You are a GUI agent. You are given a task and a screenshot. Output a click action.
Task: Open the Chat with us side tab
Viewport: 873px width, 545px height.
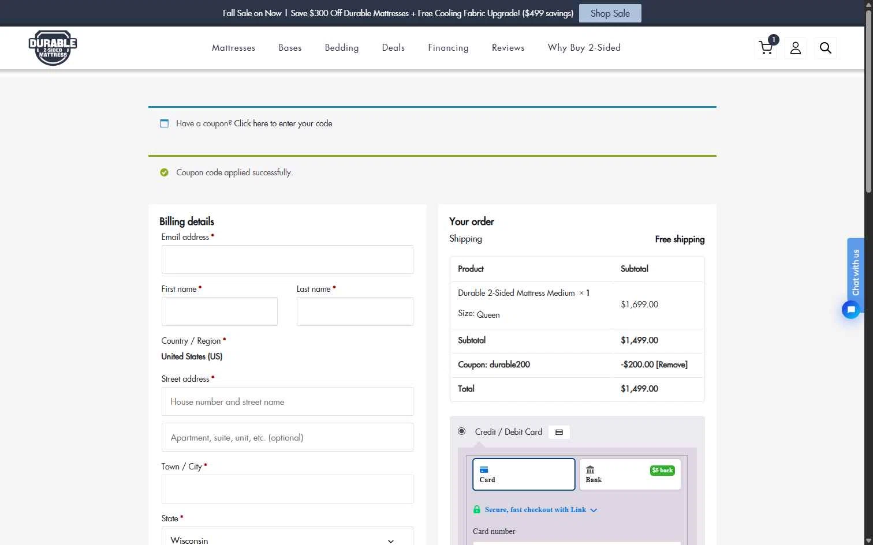[x=856, y=272]
